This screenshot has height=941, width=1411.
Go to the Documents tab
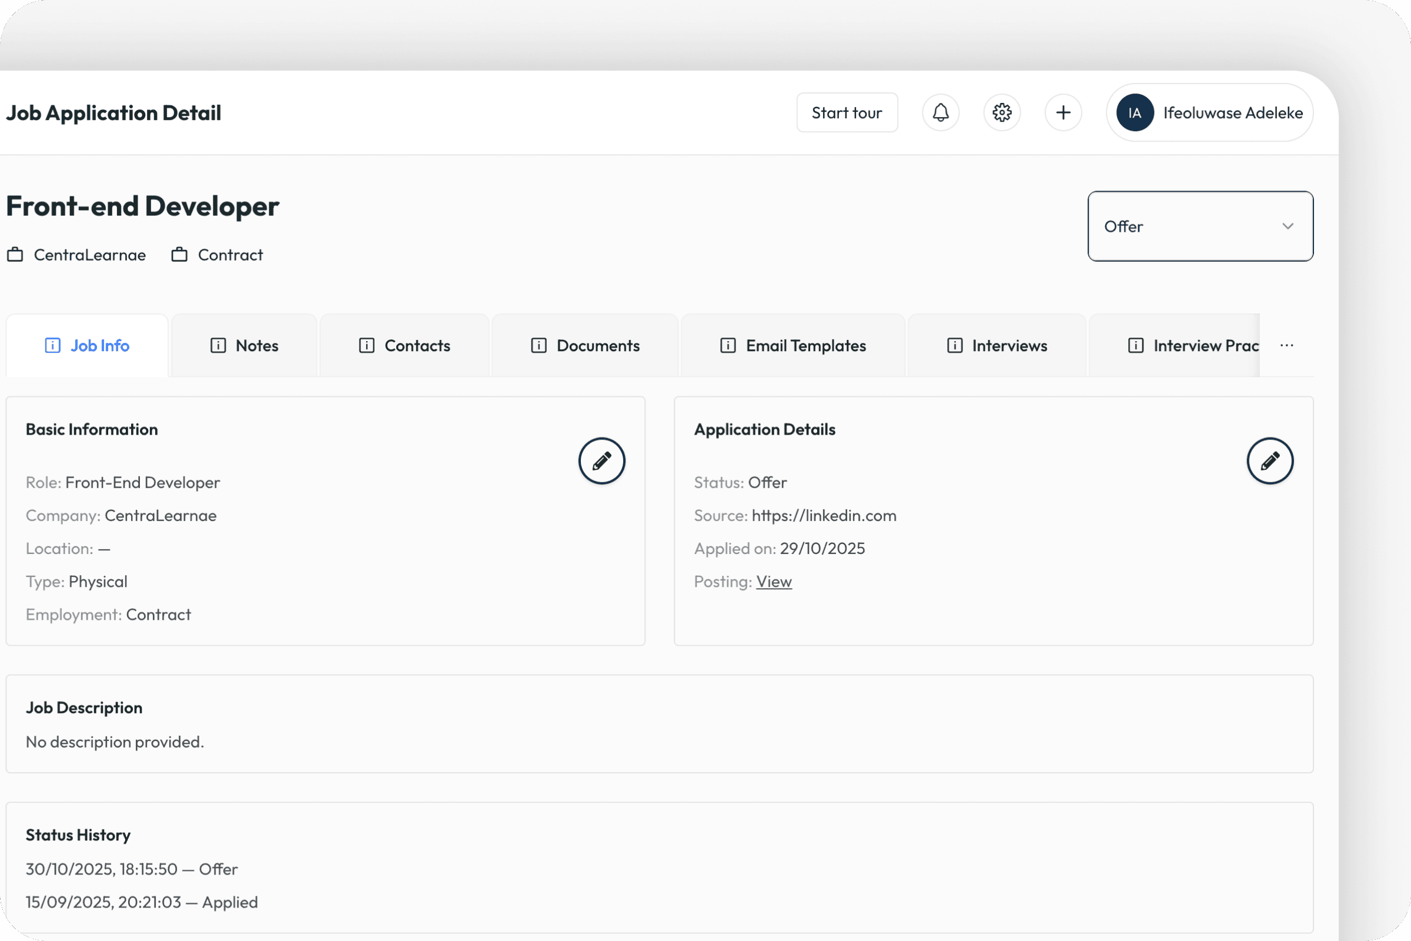pyautogui.click(x=585, y=346)
